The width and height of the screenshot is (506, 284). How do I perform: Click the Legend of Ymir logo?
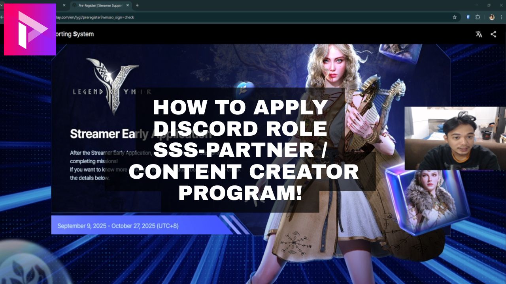click(x=112, y=86)
